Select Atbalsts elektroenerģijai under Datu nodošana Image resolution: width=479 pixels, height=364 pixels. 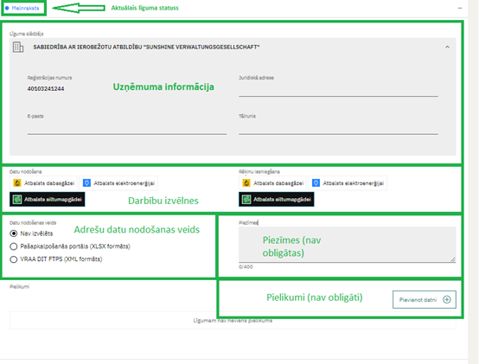[118, 183]
